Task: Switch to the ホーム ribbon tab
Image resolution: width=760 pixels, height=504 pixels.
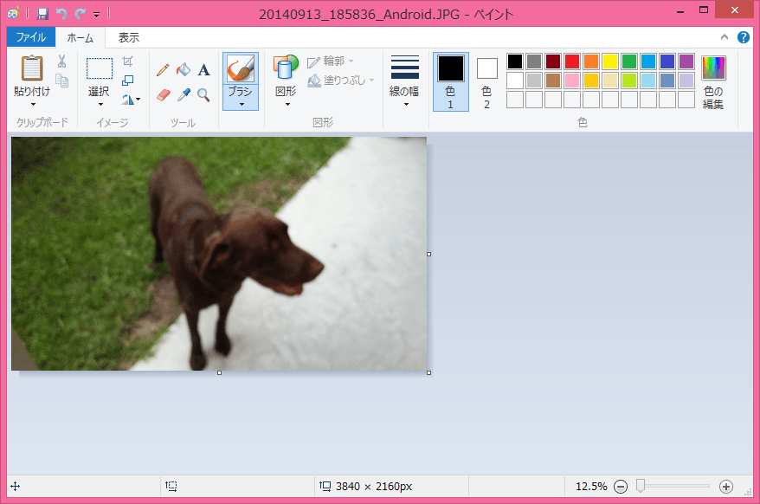Action: click(x=80, y=37)
